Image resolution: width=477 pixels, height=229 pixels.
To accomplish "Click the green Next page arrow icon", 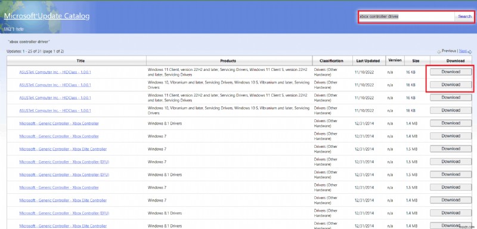I will [x=470, y=52].
